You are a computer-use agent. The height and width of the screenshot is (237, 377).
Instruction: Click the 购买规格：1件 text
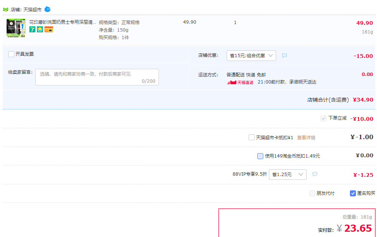point(114,38)
